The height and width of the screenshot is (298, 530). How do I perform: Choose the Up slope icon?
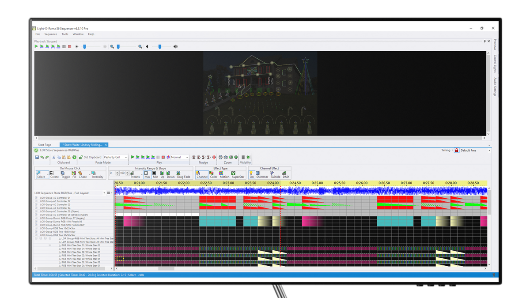(x=162, y=174)
